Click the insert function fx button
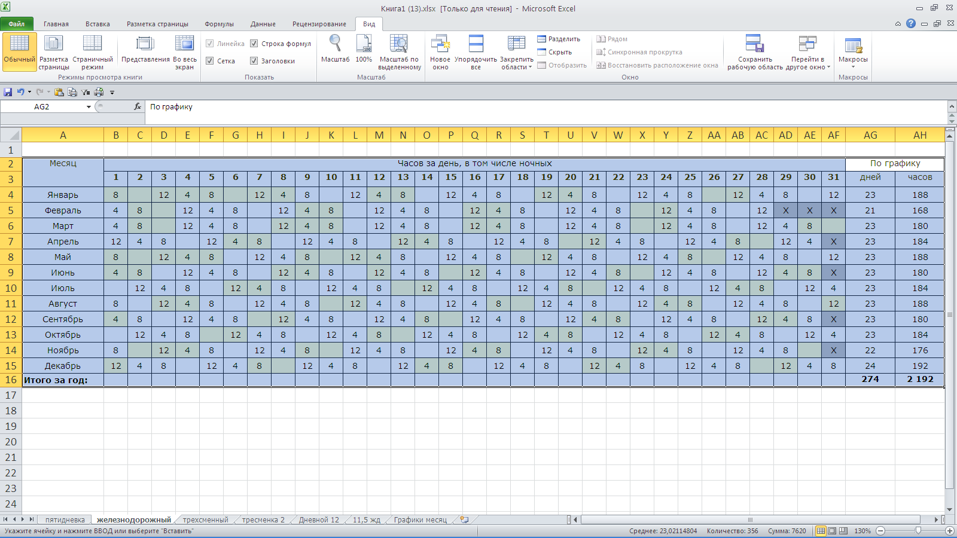Viewport: 957px width, 538px height. [x=138, y=106]
